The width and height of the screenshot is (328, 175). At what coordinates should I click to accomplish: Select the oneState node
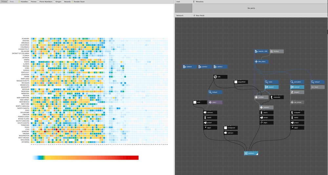[x=261, y=97]
